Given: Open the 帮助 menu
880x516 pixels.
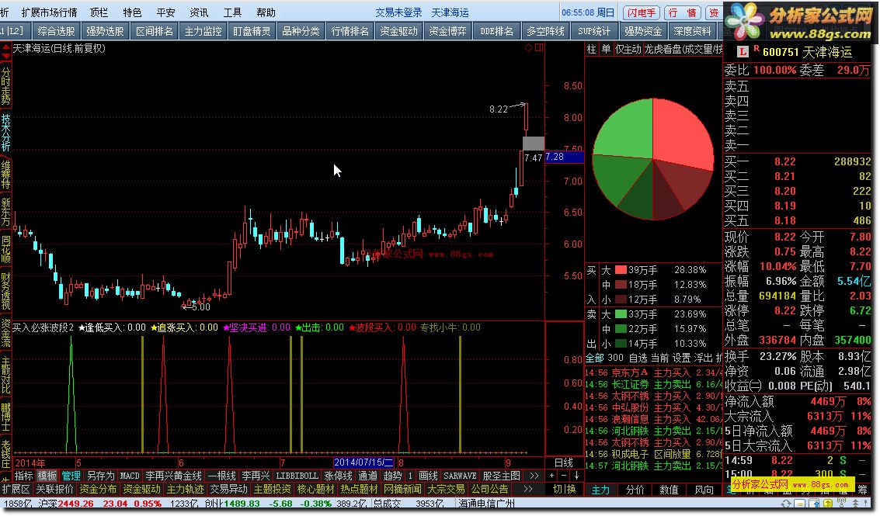Looking at the screenshot, I should tap(266, 12).
